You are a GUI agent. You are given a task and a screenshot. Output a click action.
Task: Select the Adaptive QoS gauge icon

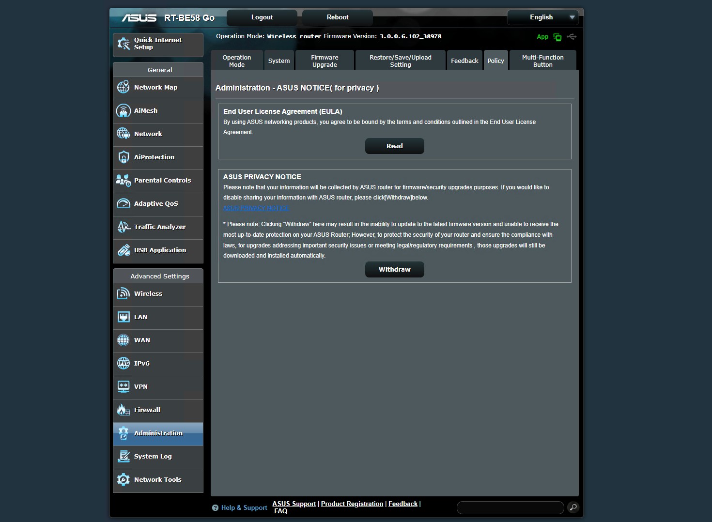coord(124,203)
